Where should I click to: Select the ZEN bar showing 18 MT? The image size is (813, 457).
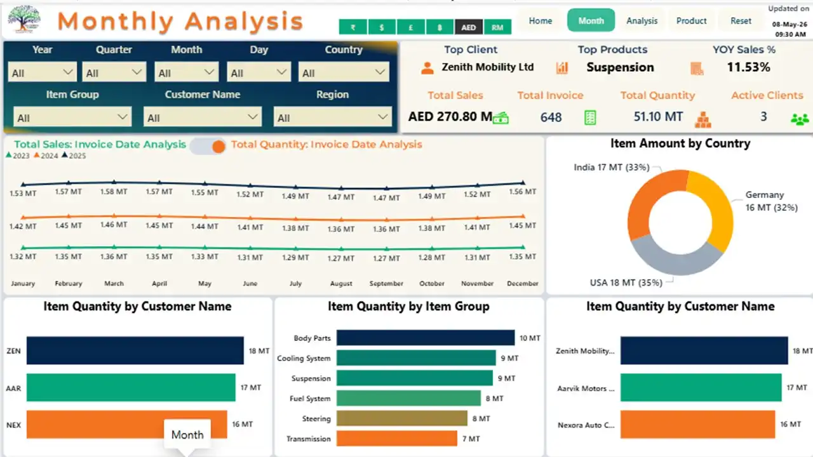coord(135,350)
